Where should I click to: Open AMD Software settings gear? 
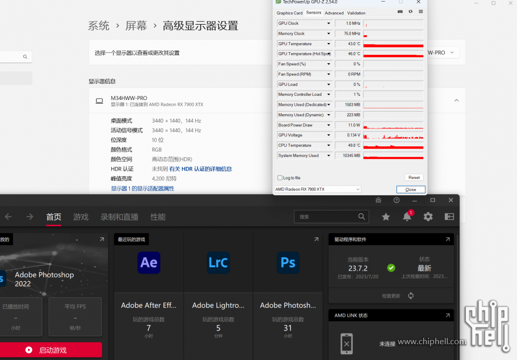click(428, 216)
